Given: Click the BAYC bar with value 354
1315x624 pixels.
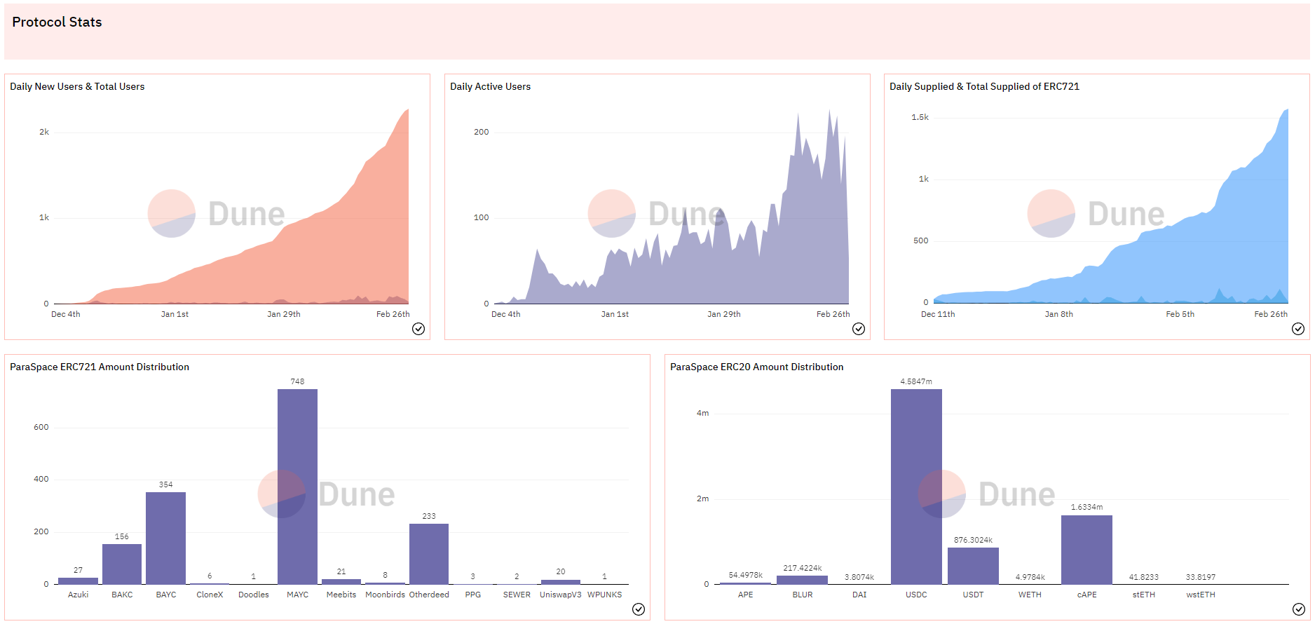Looking at the screenshot, I should pos(165,538).
